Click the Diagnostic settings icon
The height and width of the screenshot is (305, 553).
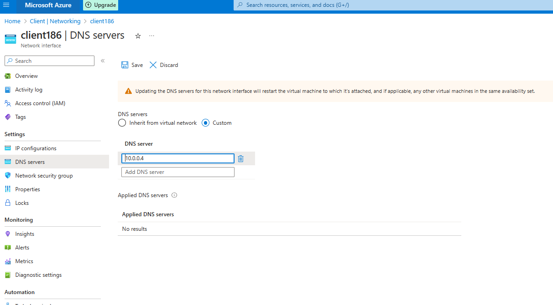(8, 274)
